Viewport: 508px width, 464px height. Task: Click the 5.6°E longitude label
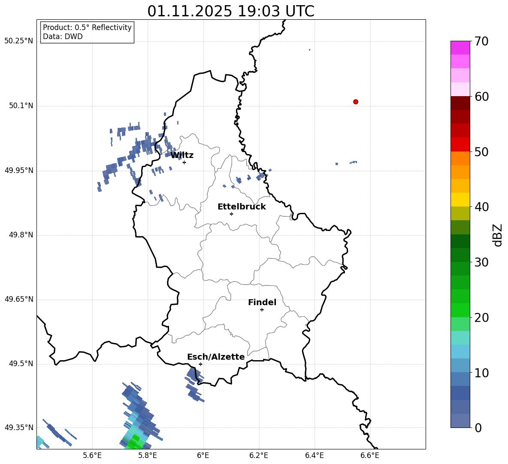92,455
